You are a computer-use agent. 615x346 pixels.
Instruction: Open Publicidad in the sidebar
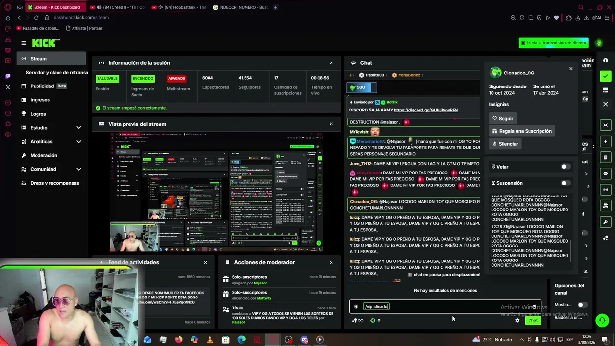coord(51,86)
